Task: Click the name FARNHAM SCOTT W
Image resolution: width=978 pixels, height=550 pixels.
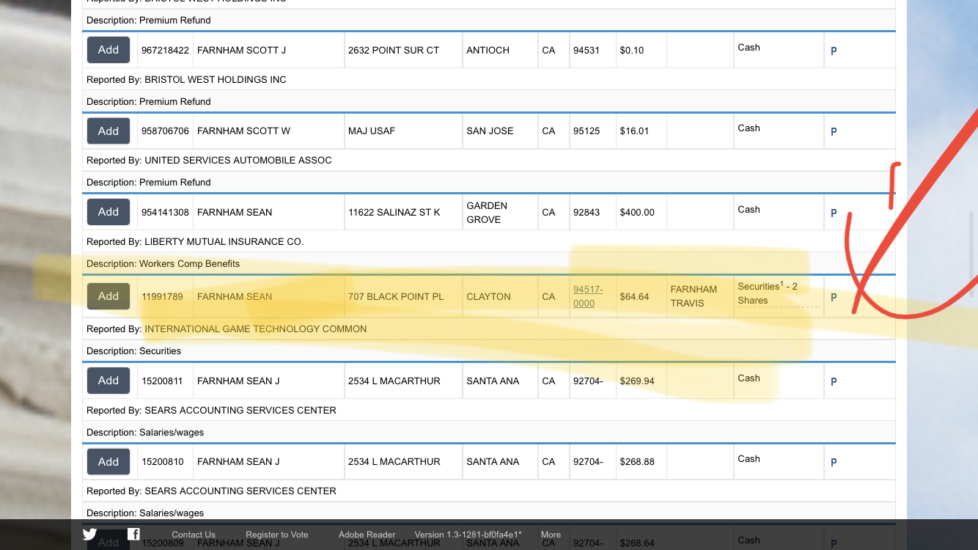Action: coord(243,131)
